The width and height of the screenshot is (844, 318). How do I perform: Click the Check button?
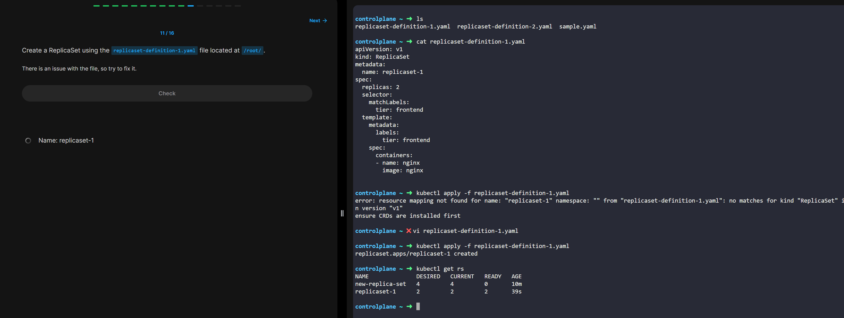167,93
